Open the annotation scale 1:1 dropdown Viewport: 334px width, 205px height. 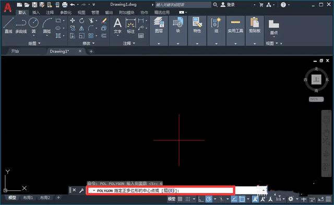click(280, 199)
